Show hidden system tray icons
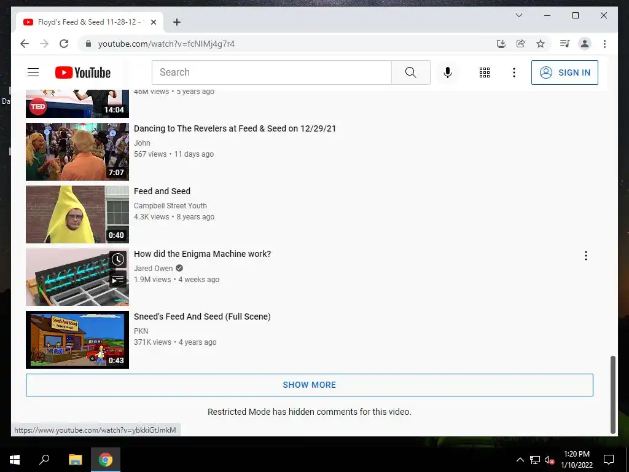This screenshot has width=629, height=472. pos(520,460)
